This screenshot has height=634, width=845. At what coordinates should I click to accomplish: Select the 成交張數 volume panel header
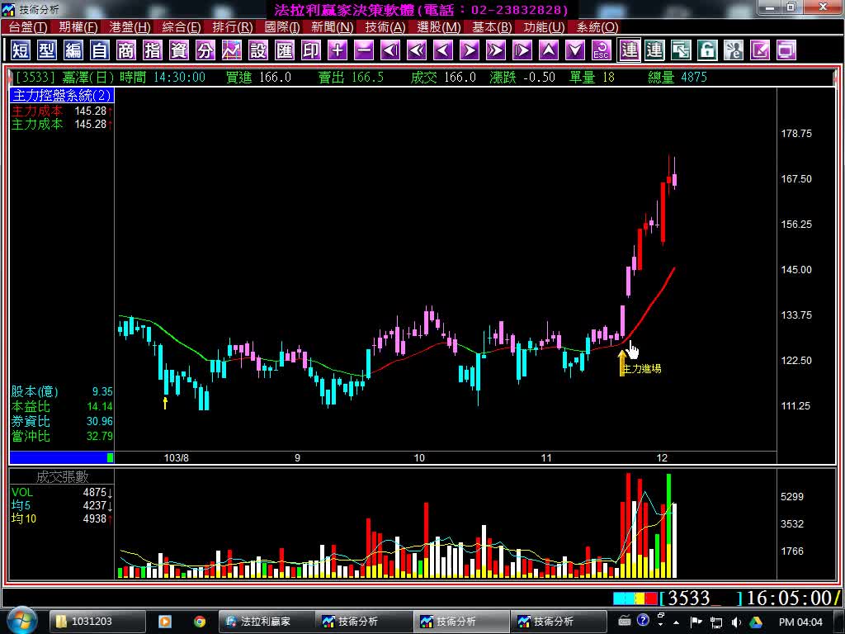tap(61, 476)
